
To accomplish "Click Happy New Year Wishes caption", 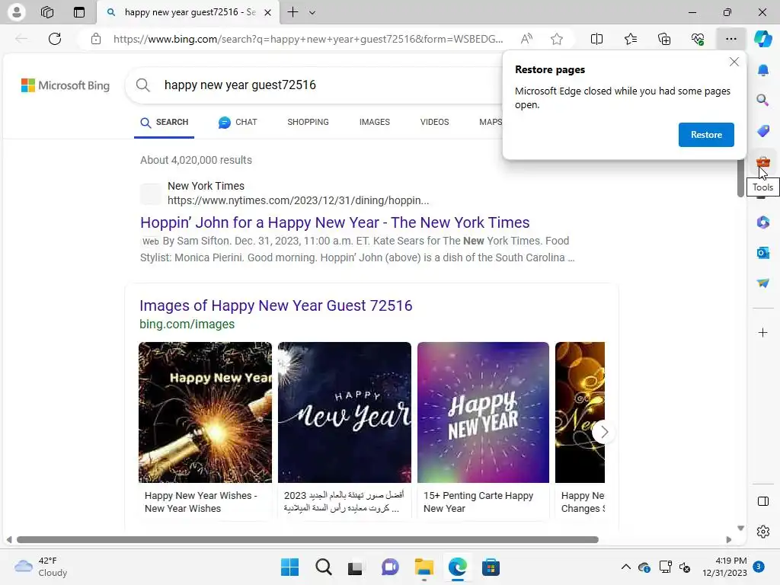I will (x=201, y=502).
